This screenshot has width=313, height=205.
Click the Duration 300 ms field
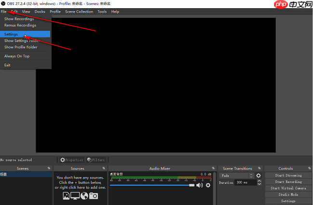246,182
